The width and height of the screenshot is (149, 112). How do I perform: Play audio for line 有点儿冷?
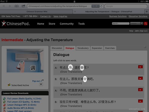point(140,67)
